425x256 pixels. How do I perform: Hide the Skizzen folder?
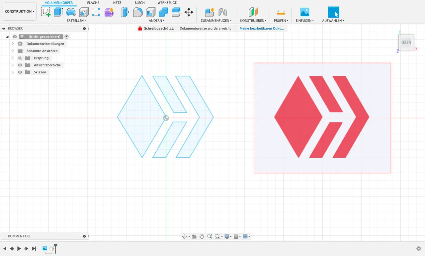(20, 72)
